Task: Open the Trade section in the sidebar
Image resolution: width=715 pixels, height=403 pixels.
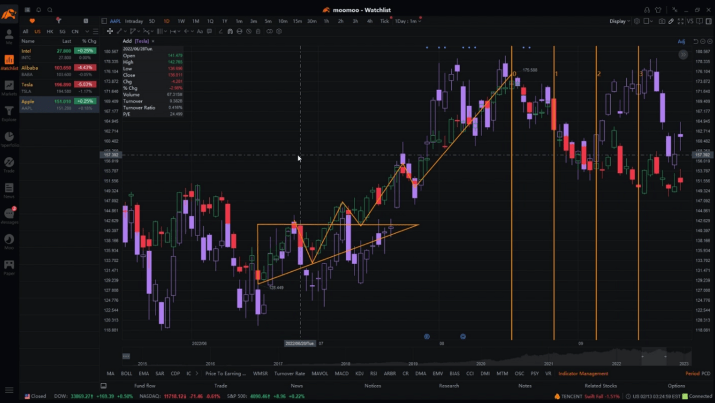Action: pyautogui.click(x=9, y=165)
